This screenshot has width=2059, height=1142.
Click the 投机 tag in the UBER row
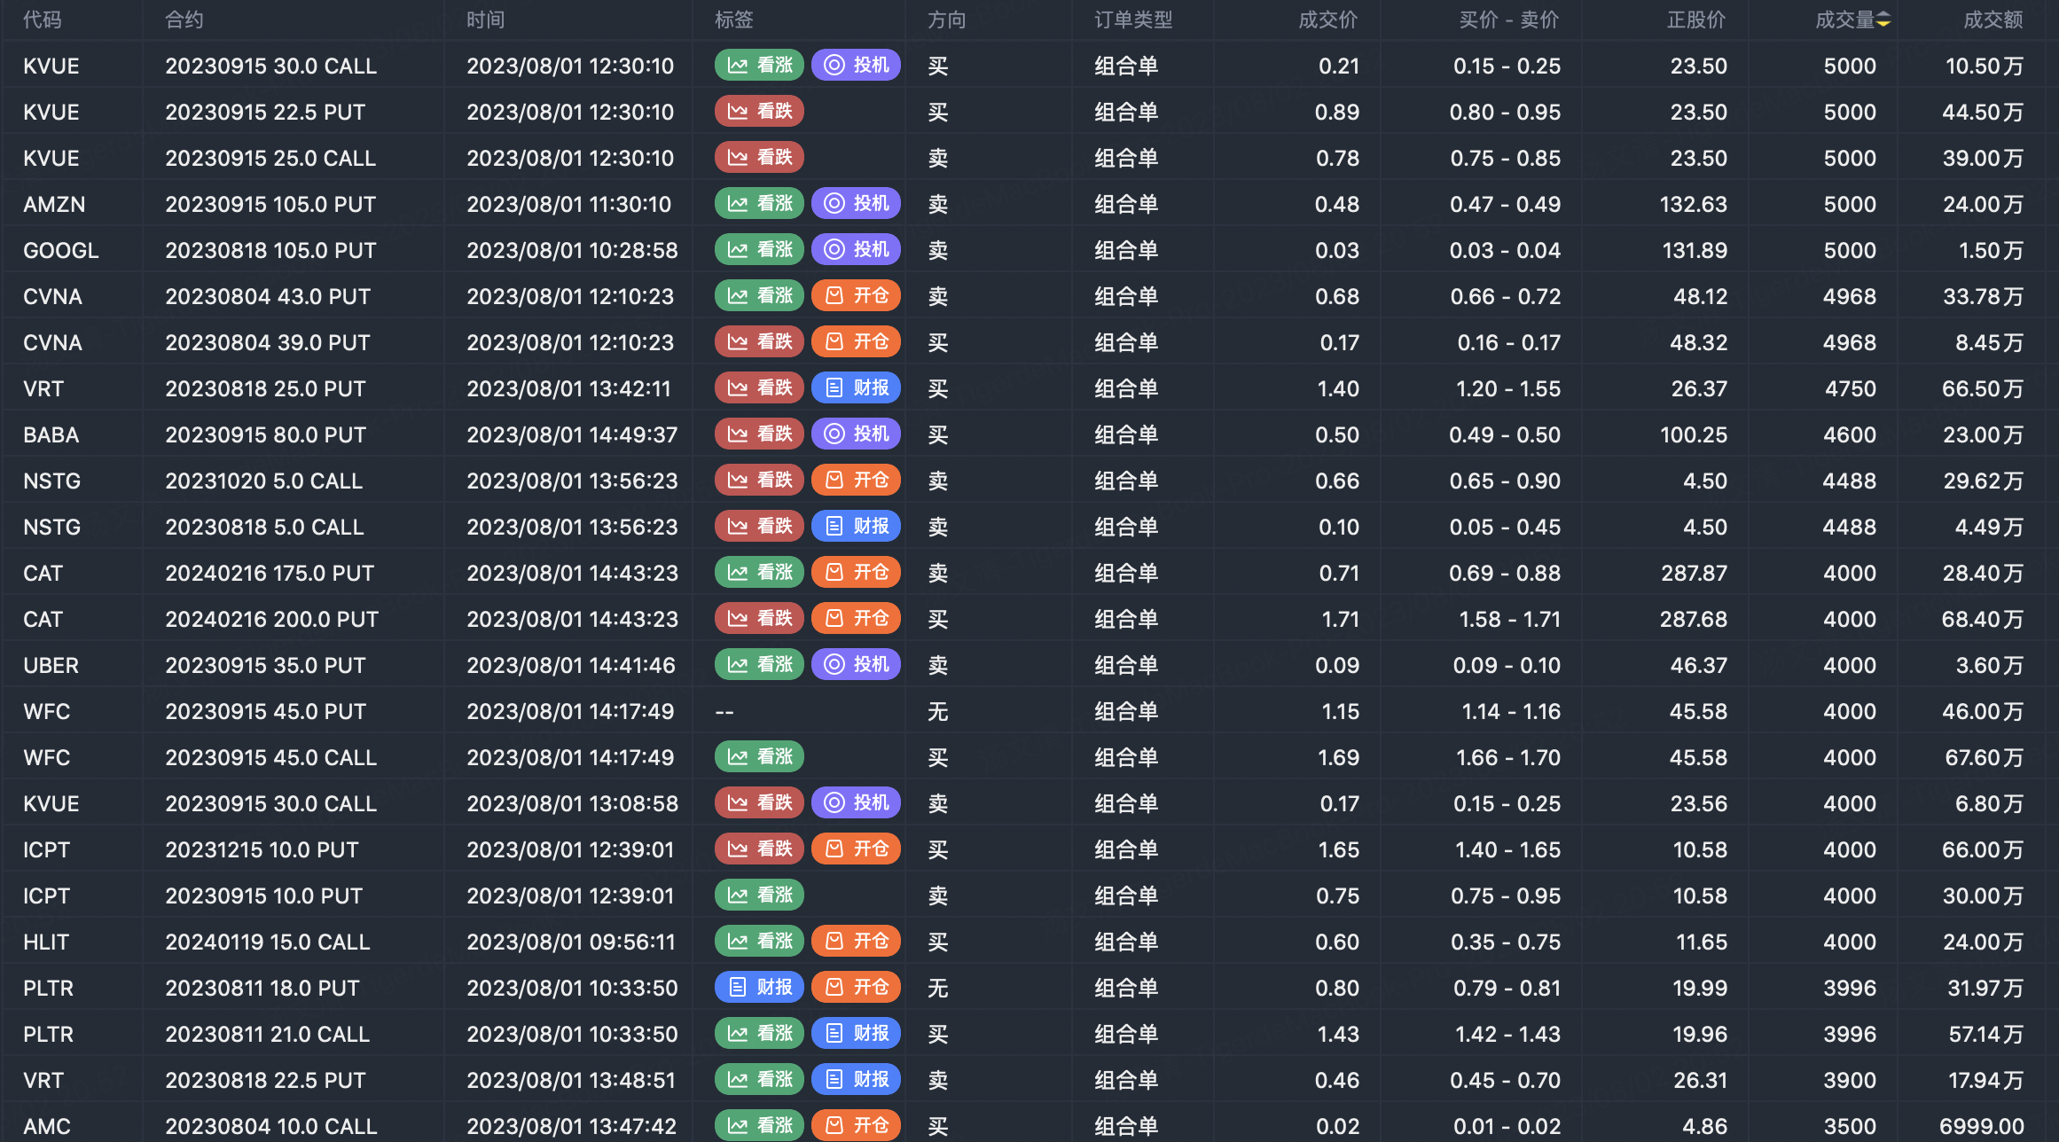(857, 664)
